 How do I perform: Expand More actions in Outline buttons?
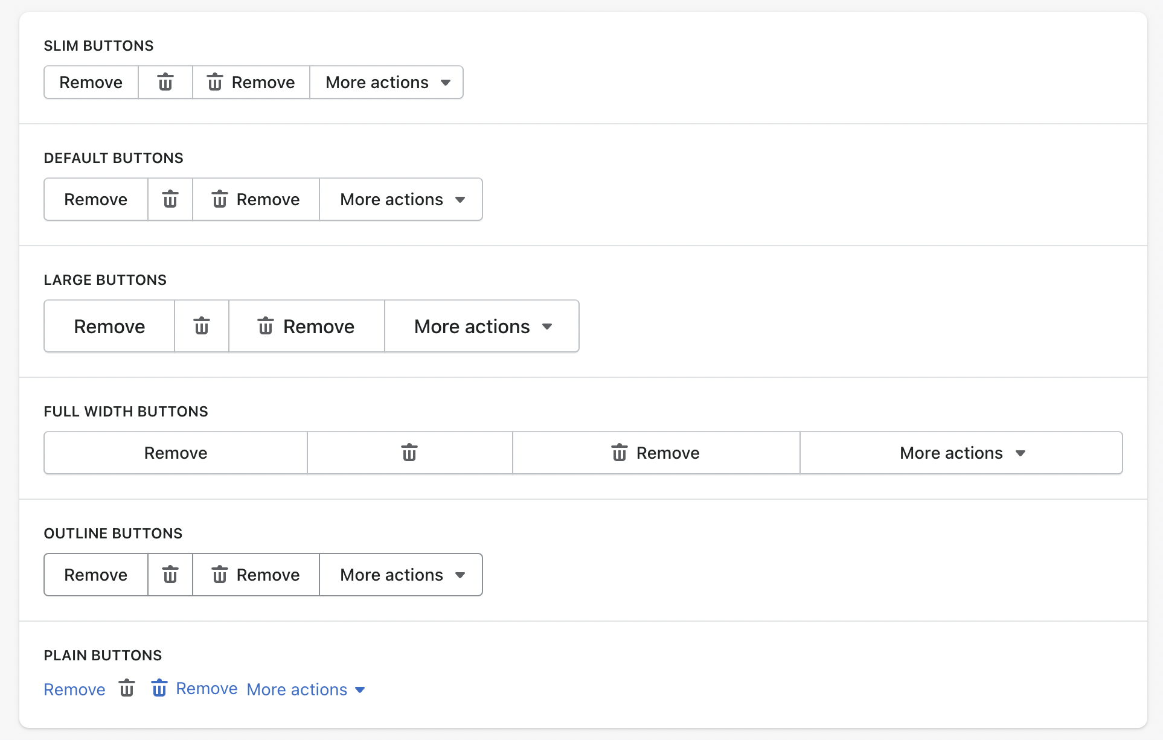[401, 575]
